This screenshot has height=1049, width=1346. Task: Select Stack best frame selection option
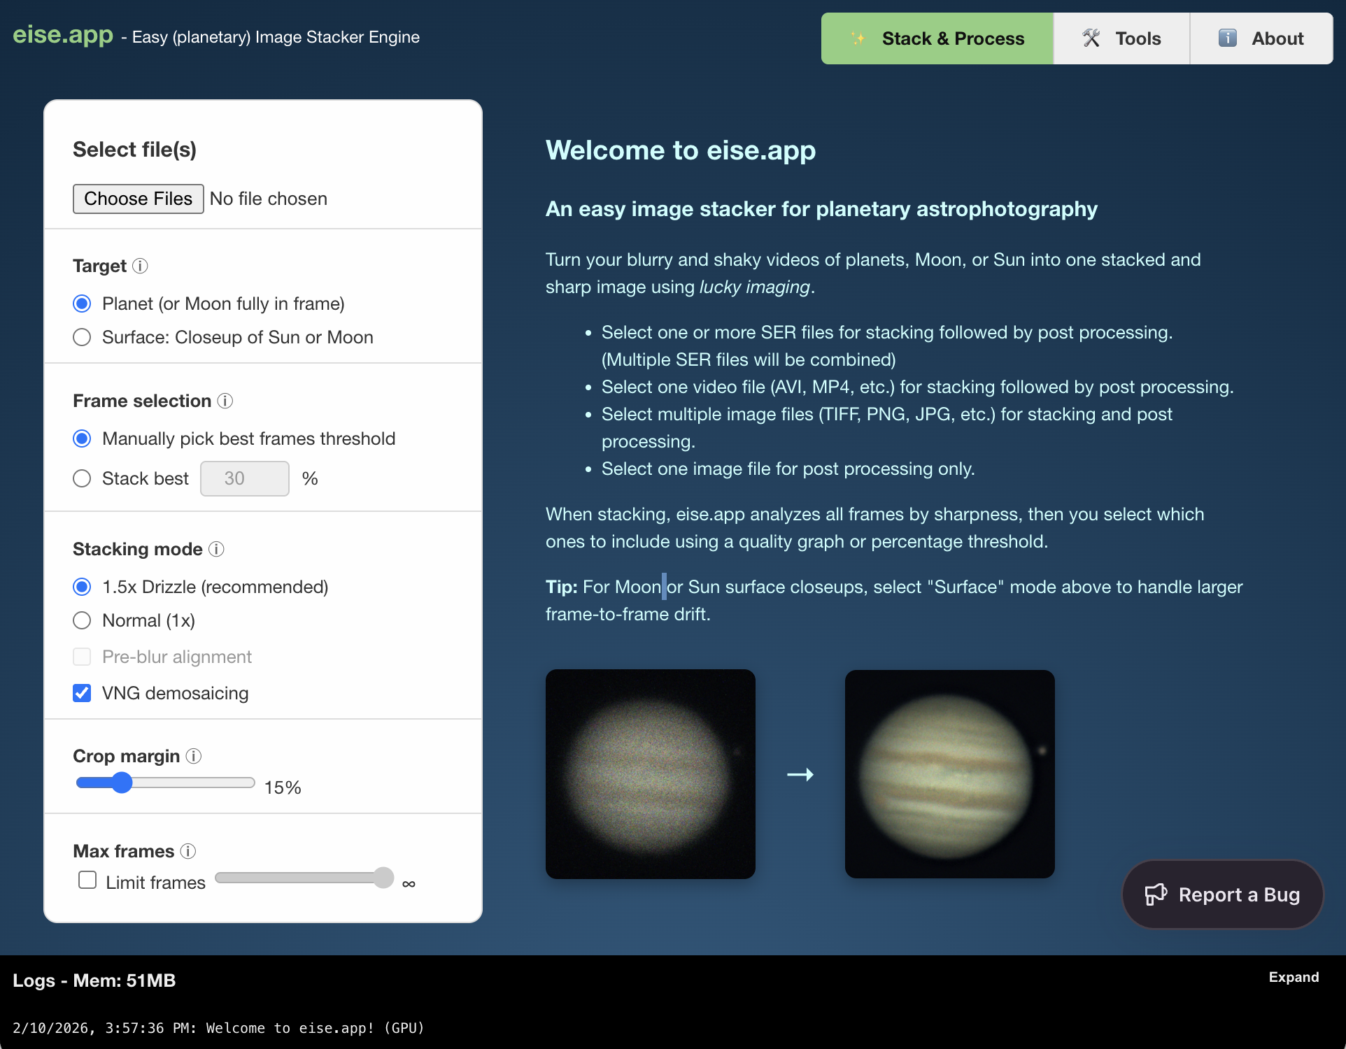tap(82, 478)
